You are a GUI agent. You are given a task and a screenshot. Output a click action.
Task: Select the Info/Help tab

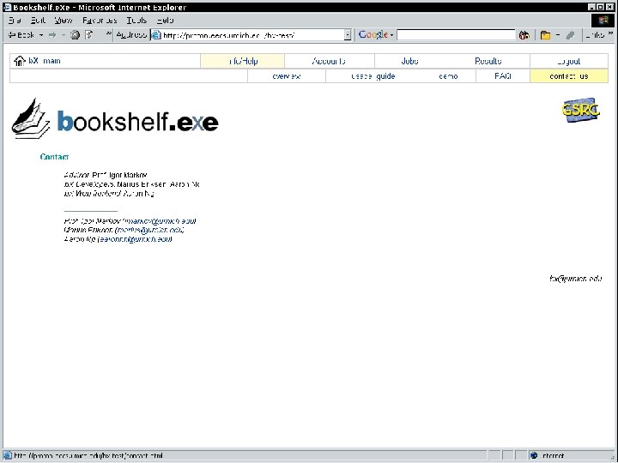click(242, 61)
